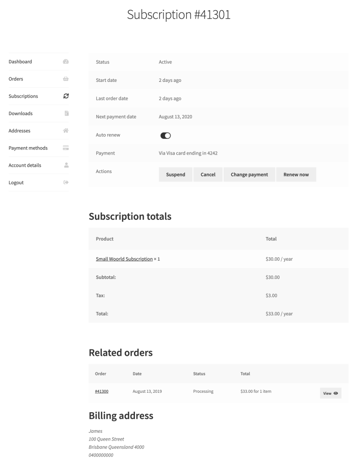The image size is (357, 463).
Task: Toggle the Auto renew switch
Action: point(166,135)
